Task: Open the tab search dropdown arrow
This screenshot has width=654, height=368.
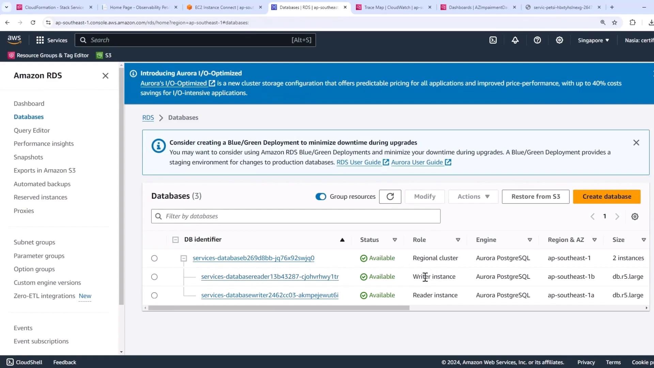Action: 6,7
